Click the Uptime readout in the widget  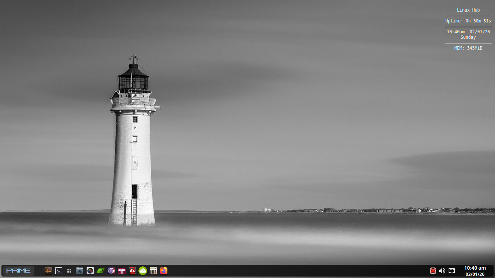[468, 21]
